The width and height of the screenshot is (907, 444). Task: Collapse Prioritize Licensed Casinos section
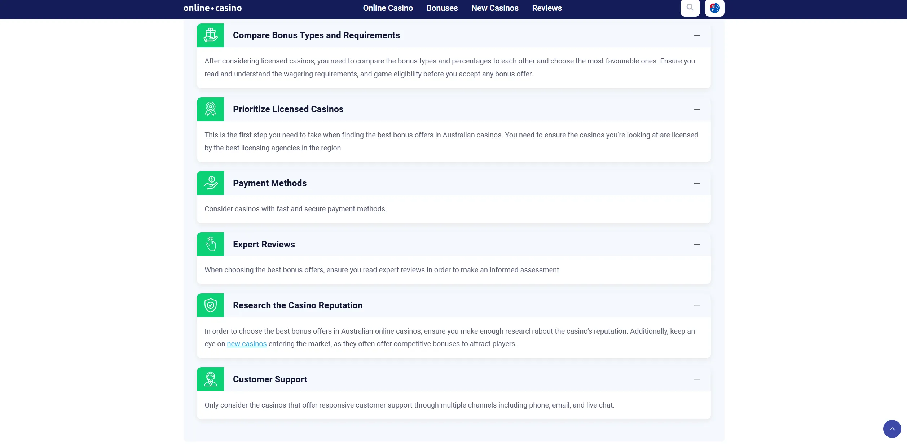(x=697, y=109)
